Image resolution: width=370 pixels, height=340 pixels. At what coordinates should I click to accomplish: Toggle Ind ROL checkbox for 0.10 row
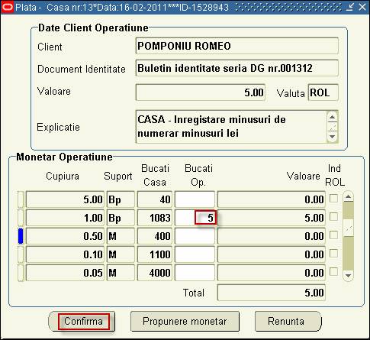(x=333, y=254)
